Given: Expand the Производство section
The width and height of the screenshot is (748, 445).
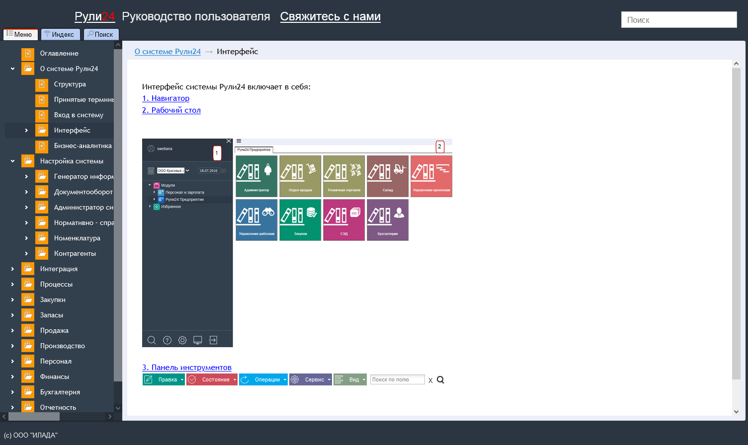Looking at the screenshot, I should pos(12,346).
